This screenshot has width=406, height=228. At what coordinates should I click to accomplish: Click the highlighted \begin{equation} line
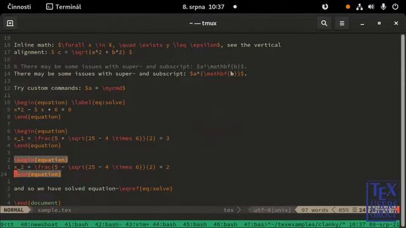[x=41, y=160]
